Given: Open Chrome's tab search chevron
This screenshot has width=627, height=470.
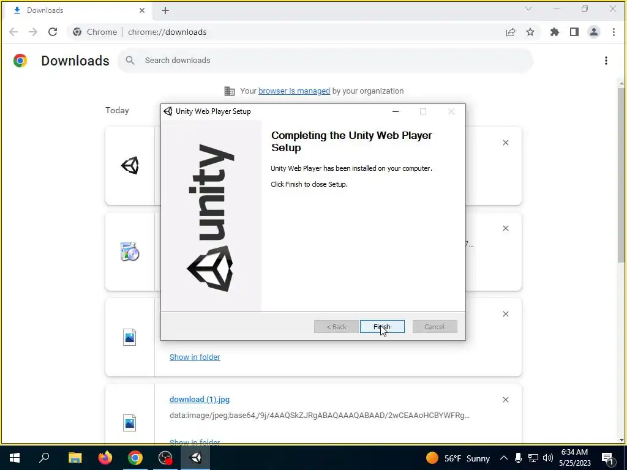Looking at the screenshot, I should tap(528, 9).
